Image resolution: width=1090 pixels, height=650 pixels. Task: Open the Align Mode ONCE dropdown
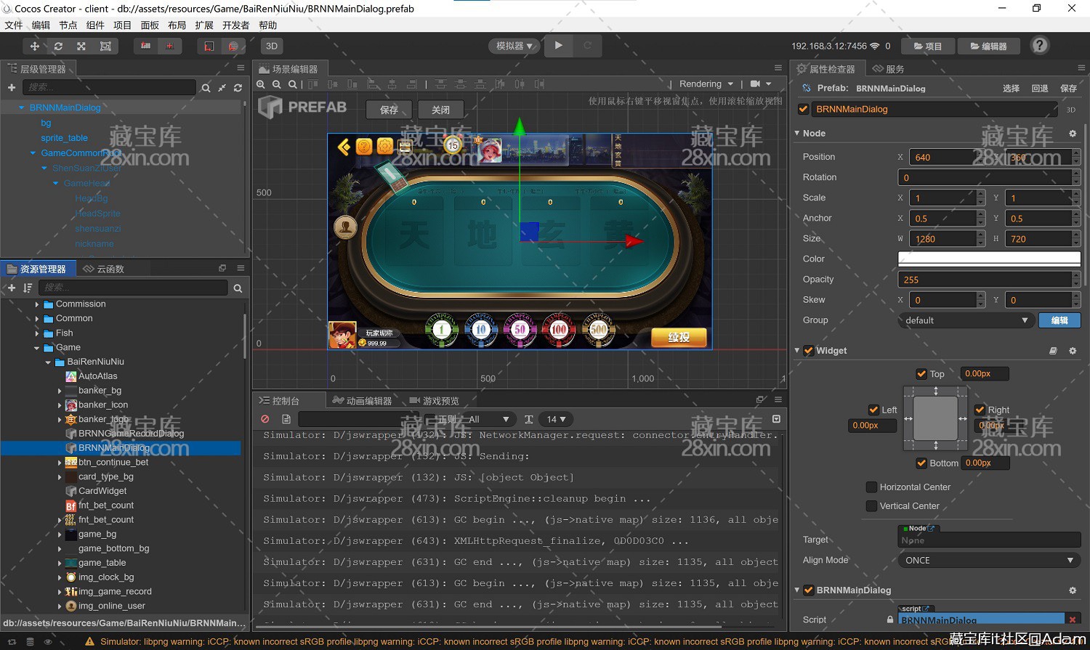point(989,561)
